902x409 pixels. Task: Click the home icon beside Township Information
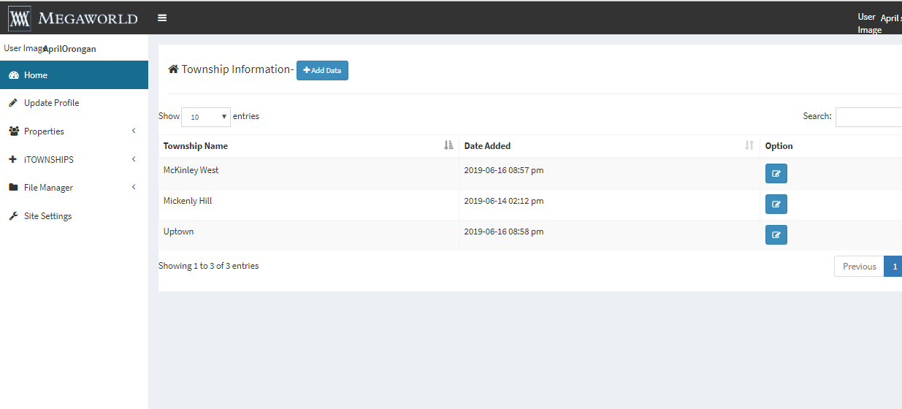(x=173, y=69)
